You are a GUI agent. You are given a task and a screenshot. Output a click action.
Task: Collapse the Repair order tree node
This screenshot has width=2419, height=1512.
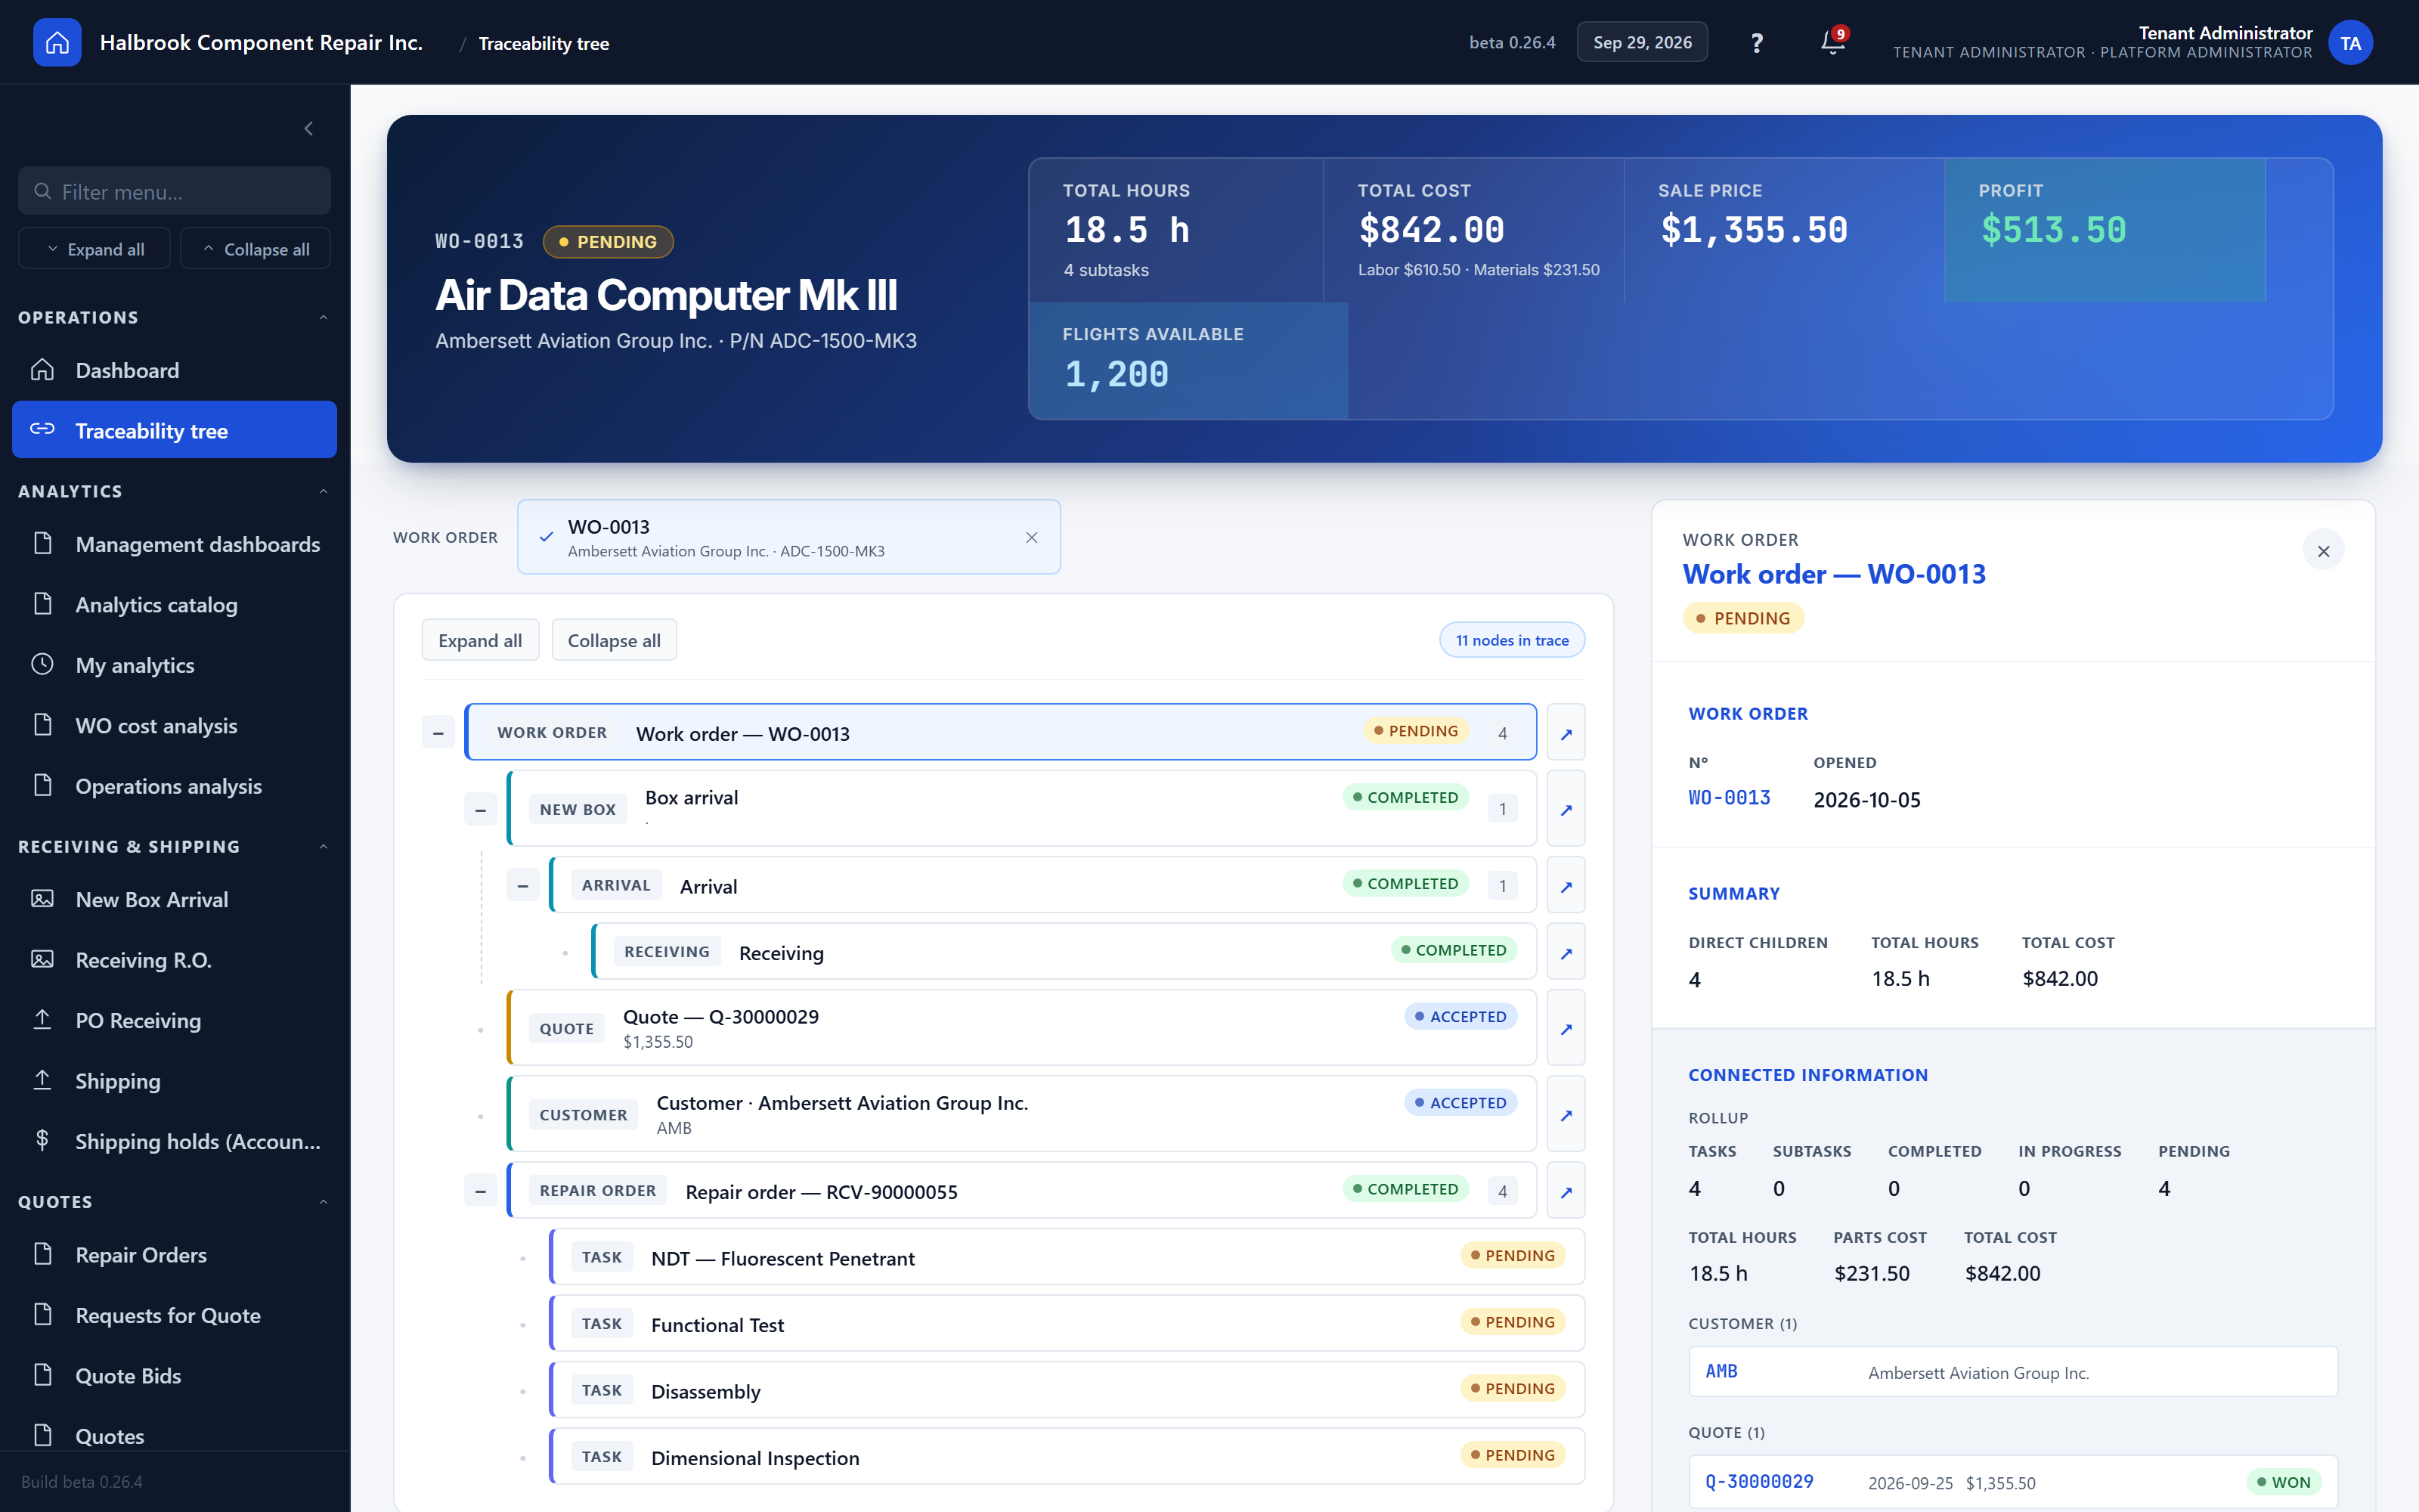[481, 1191]
